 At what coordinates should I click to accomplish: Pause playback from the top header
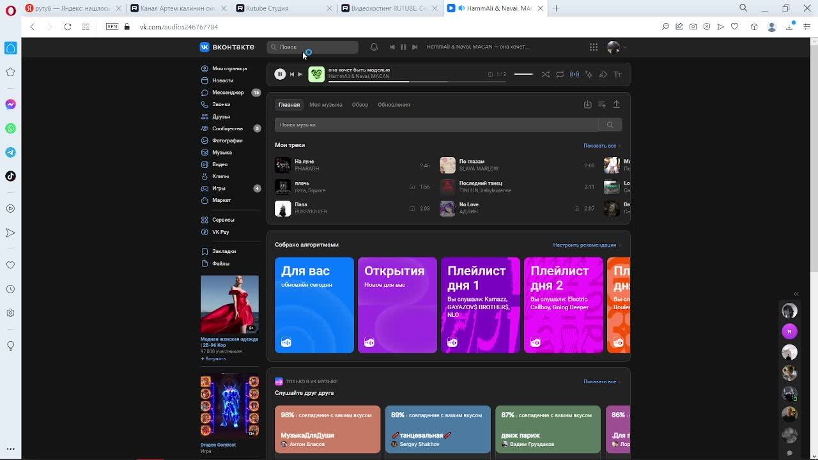(403, 47)
